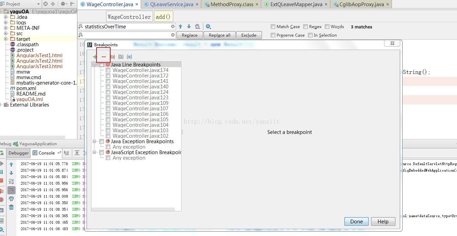Check the JavaScript Exception Breakpoints group checkbox
457x236 pixels.
(101, 152)
